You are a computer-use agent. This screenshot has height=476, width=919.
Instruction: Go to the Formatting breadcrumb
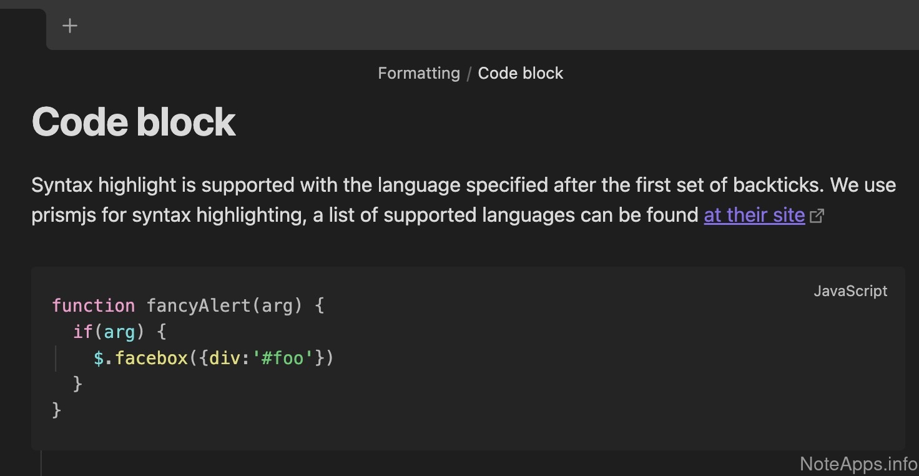(418, 73)
